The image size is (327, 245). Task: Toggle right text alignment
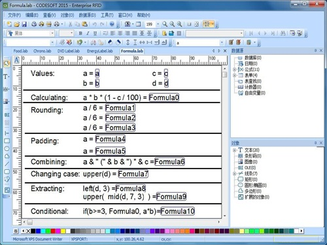pos(128,33)
